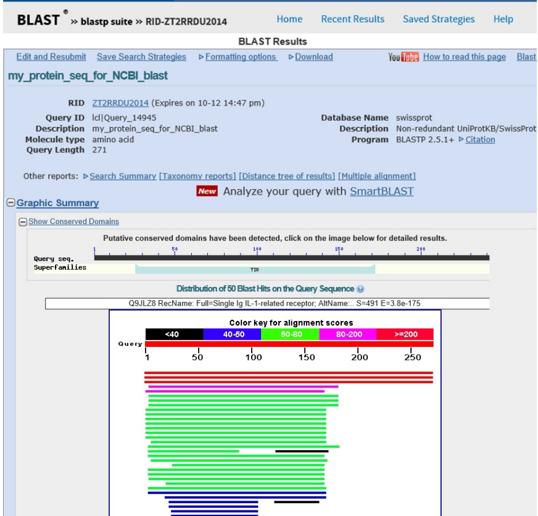The image size is (538, 516).
Task: Open the SmartBLAST link
Action: (381, 191)
